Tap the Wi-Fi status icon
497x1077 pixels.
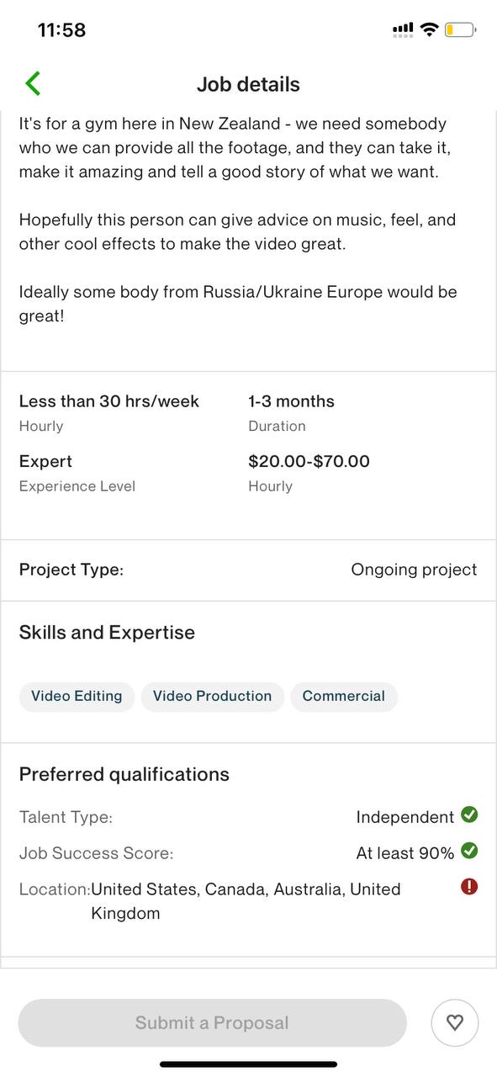coord(430,29)
